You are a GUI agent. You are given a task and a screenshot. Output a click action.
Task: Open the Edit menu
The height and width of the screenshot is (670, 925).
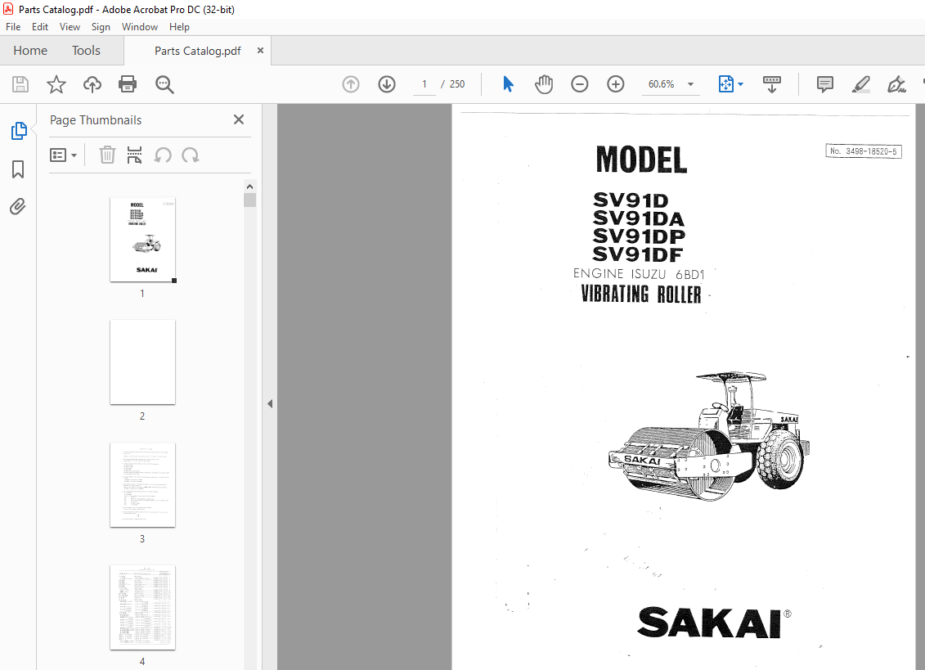(x=40, y=26)
